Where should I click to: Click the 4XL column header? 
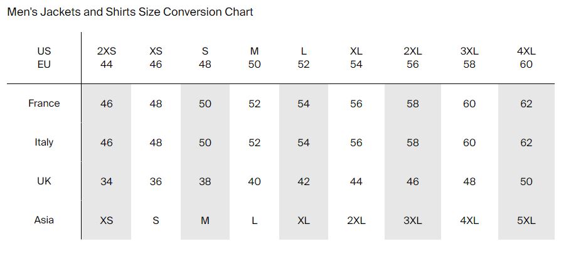(526, 51)
